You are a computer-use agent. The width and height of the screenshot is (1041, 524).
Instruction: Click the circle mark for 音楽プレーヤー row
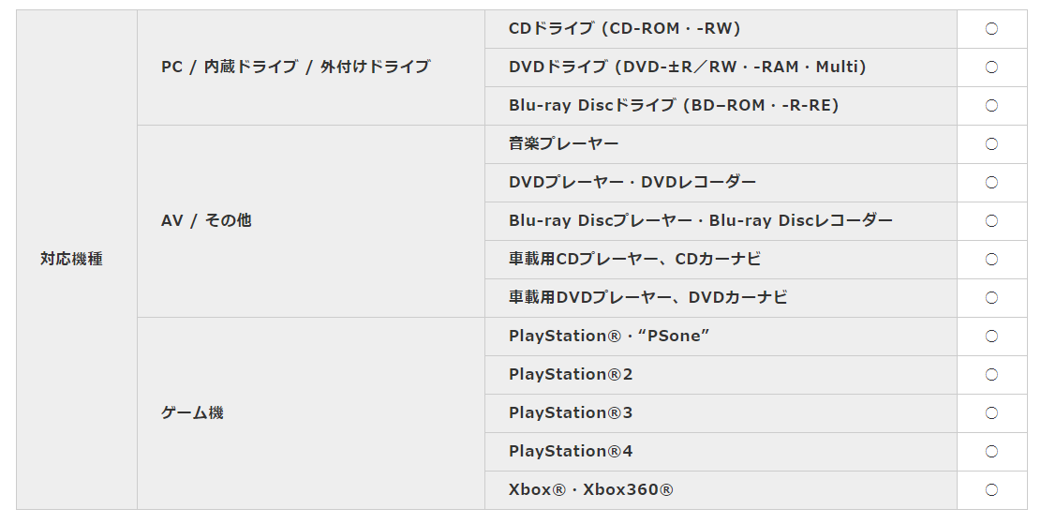coord(991,144)
